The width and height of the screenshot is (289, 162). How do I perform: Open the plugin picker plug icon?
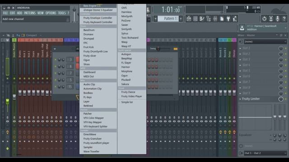[x=228, y=19]
